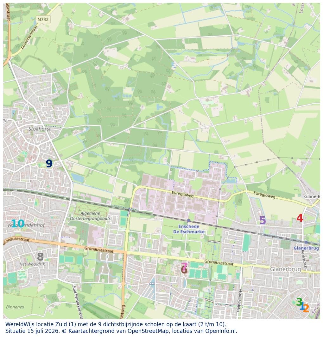Viewport: 323px width, 337px height.
Task: Click the dark blue school marker 9
Action: coord(49,164)
